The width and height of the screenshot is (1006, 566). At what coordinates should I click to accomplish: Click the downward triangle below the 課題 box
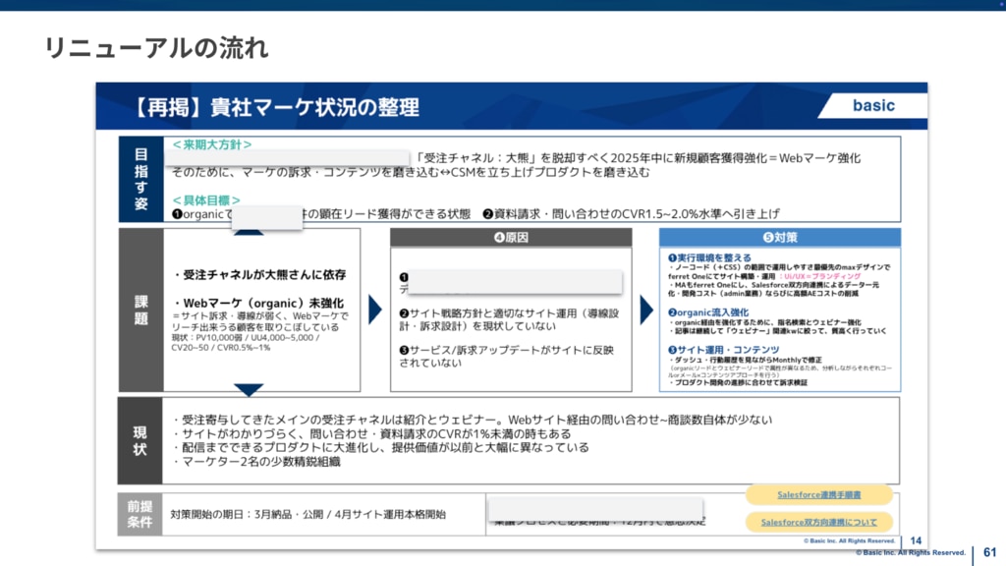pos(249,389)
